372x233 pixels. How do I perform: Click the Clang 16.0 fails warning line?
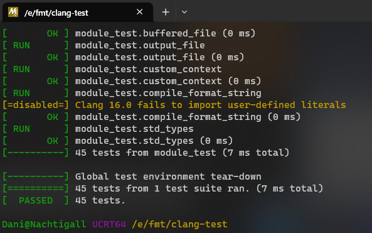pyautogui.click(x=210, y=105)
